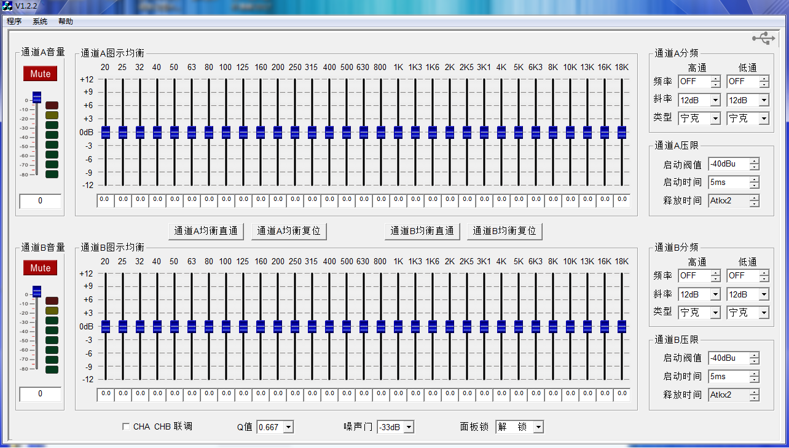Click channel A high-pass frequency stepper
Image resolution: width=789 pixels, height=448 pixels.
[715, 82]
